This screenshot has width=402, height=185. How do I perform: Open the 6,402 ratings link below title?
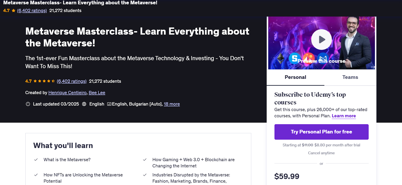72,81
